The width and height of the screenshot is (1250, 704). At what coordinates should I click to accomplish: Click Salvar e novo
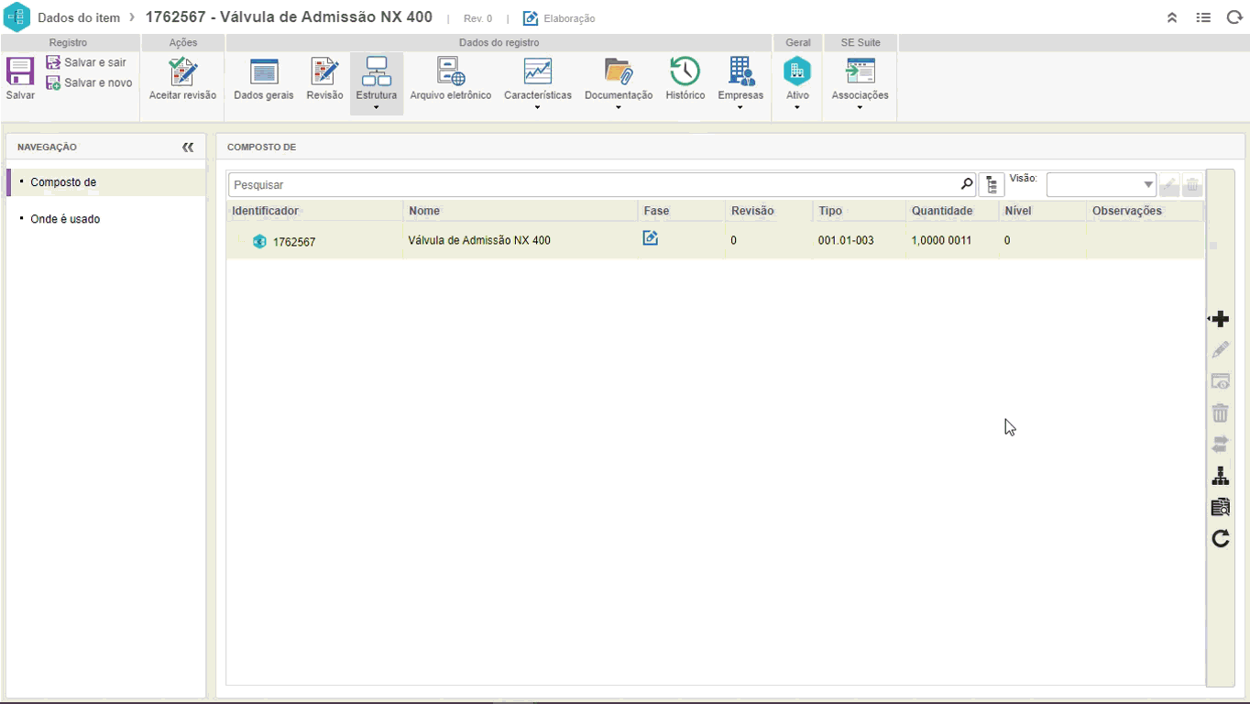tap(89, 82)
